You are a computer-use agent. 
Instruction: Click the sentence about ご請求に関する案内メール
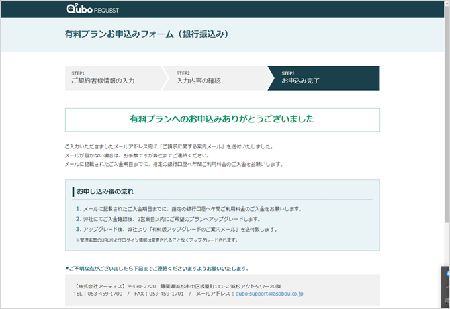click(169, 147)
